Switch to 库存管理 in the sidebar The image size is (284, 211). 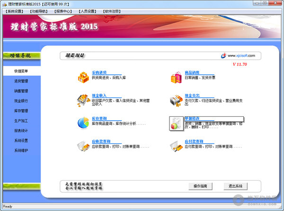21,111
